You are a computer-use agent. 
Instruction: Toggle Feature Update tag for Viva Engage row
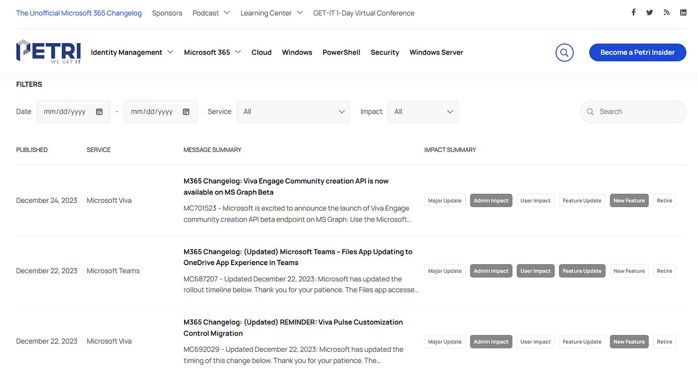coord(582,200)
